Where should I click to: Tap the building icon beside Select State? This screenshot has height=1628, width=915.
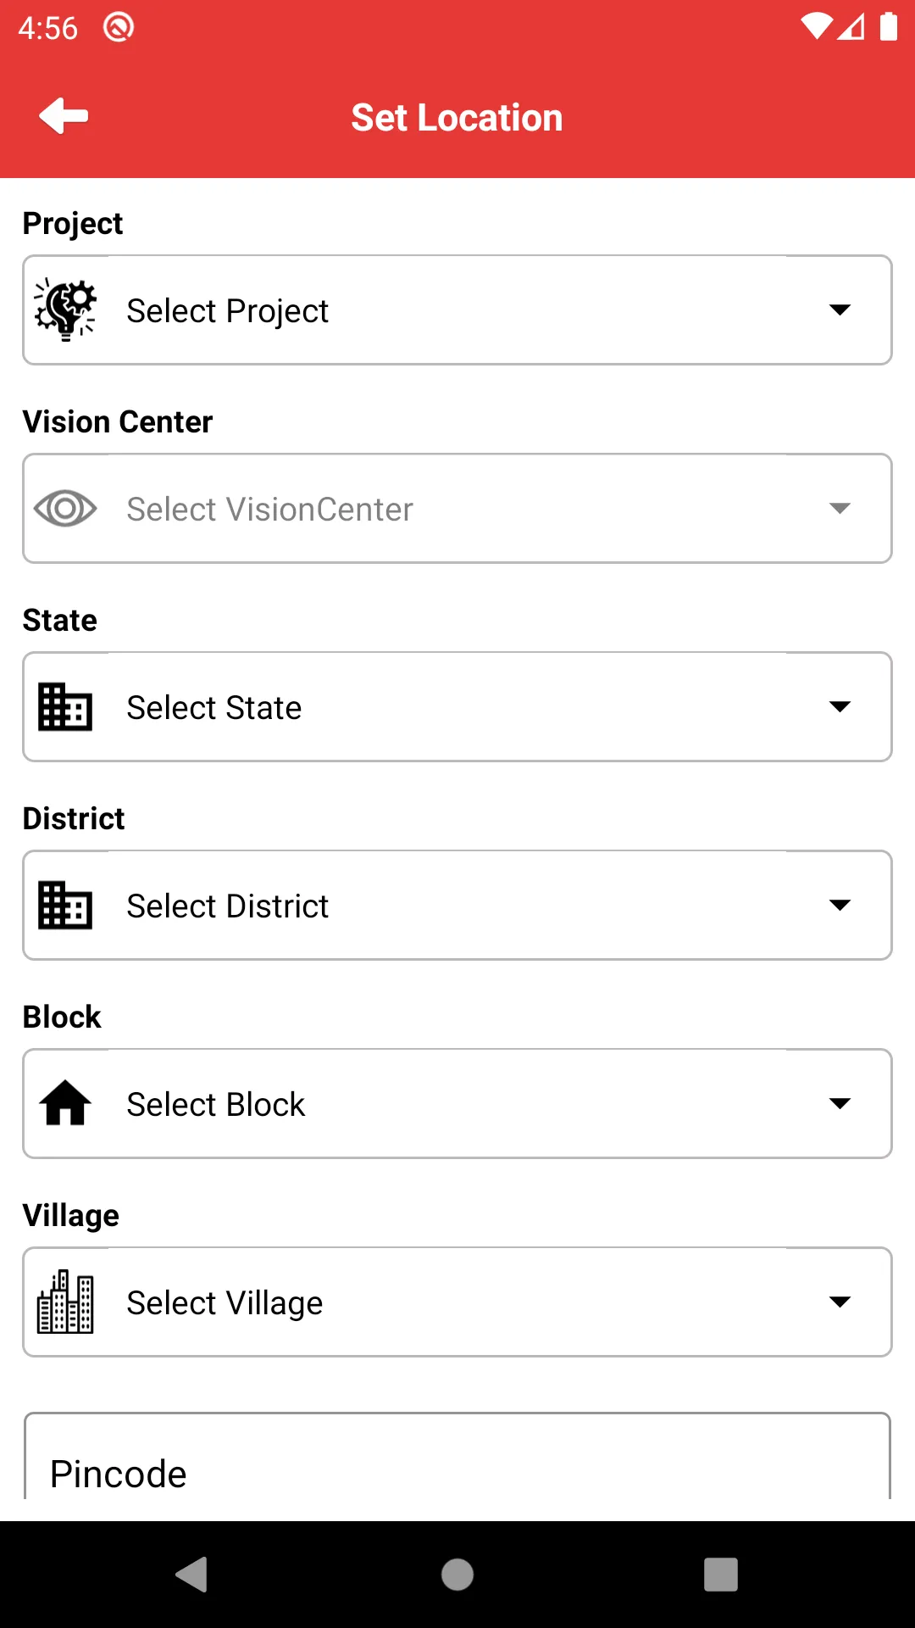pyautogui.click(x=65, y=707)
